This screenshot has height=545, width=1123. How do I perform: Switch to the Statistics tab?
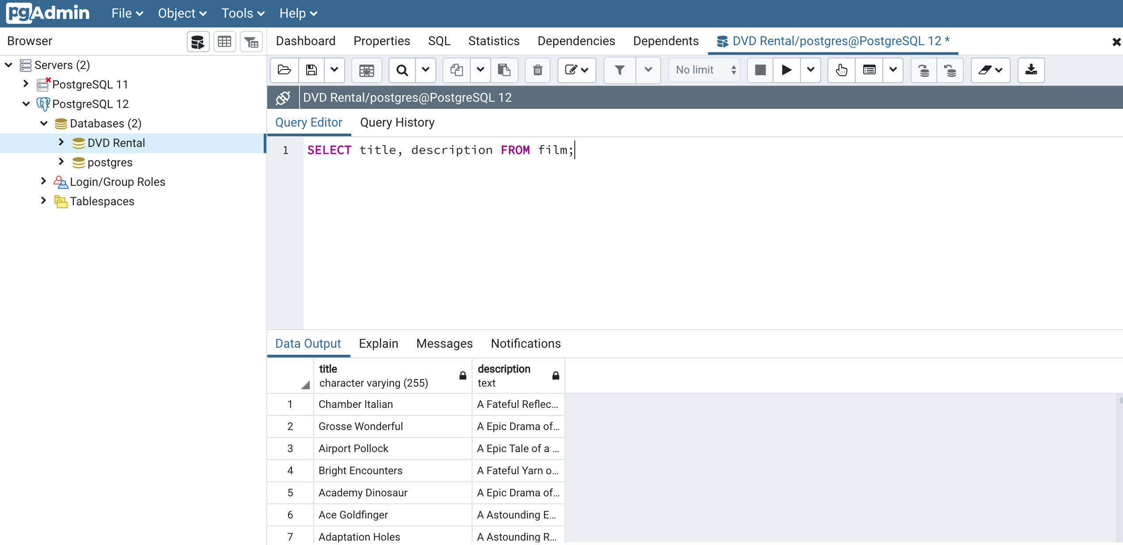tap(494, 41)
